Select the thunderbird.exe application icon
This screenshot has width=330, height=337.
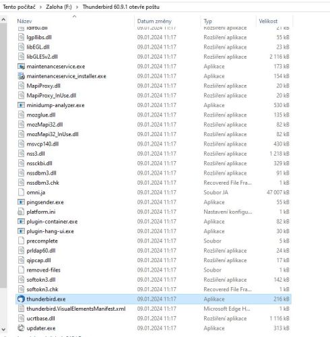21,299
